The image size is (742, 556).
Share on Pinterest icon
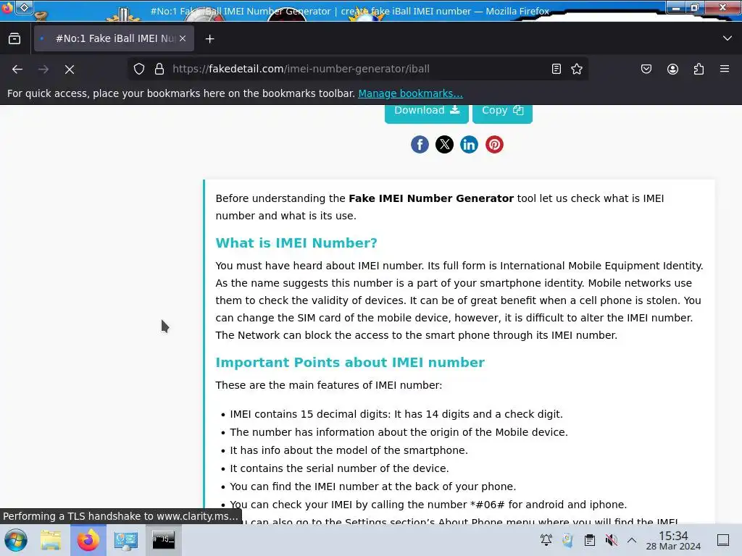coord(494,145)
